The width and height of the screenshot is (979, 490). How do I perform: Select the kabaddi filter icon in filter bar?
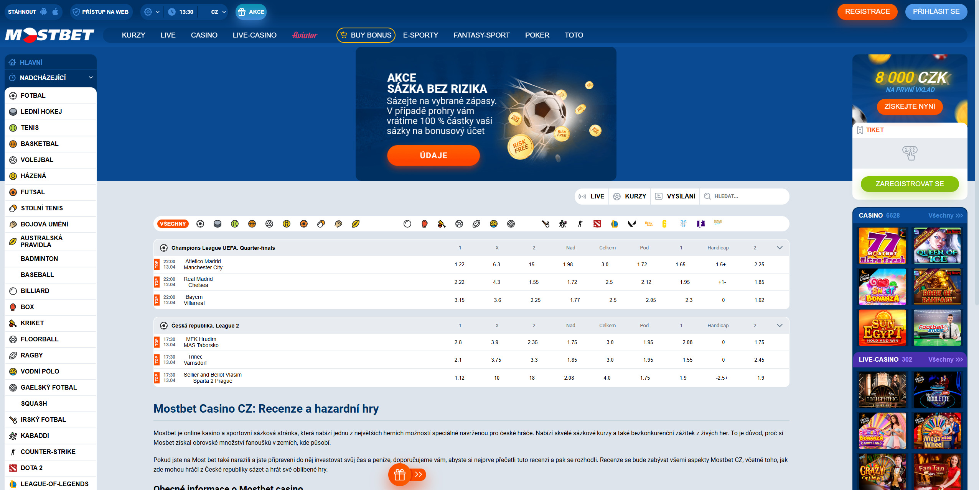point(563,224)
